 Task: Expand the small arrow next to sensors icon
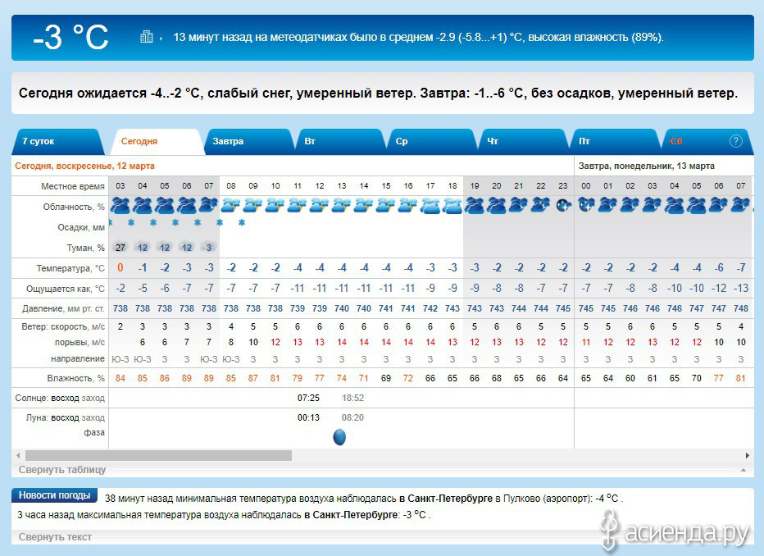(161, 38)
